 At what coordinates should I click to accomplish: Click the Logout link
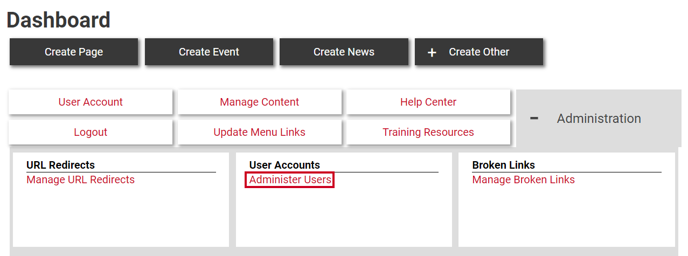[91, 132]
